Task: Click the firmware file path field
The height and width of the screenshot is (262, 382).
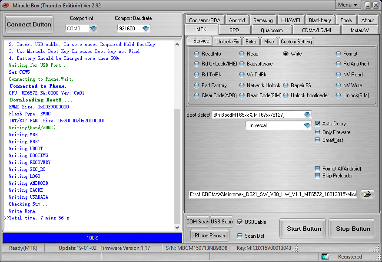Action: (272, 194)
